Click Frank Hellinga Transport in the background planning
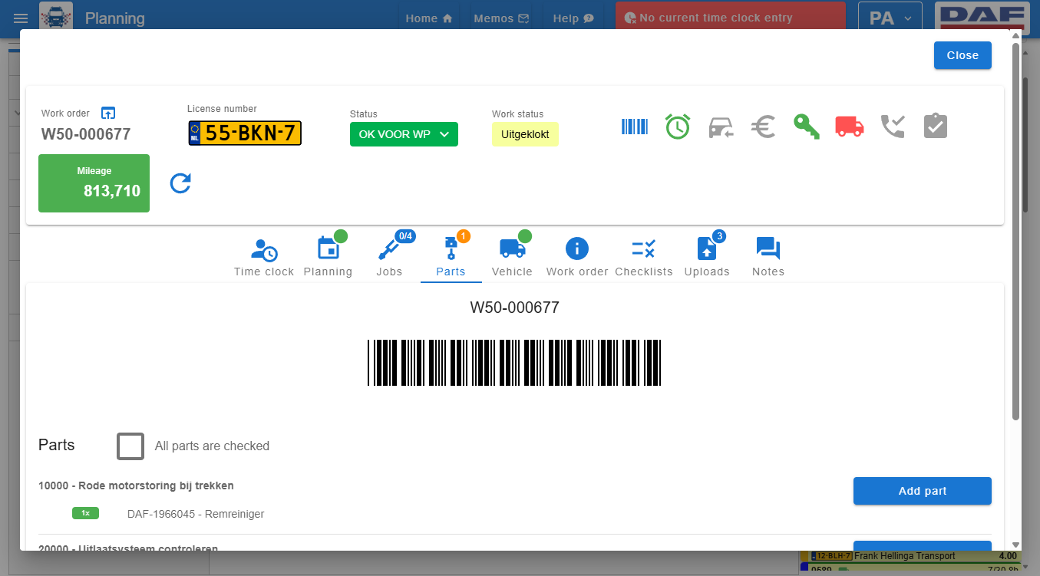Image resolution: width=1040 pixels, height=576 pixels. [x=904, y=556]
